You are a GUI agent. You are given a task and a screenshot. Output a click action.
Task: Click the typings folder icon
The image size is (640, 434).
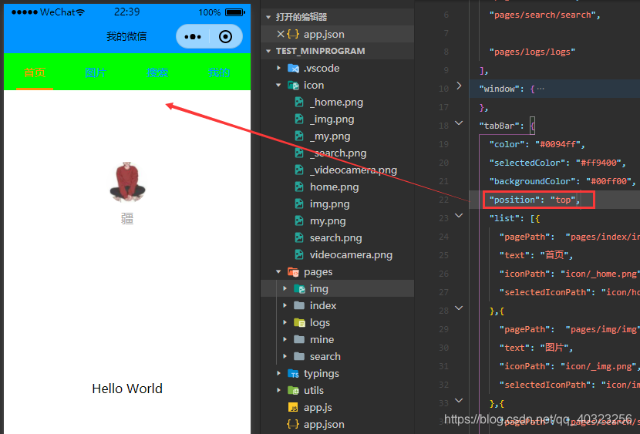pyautogui.click(x=293, y=373)
